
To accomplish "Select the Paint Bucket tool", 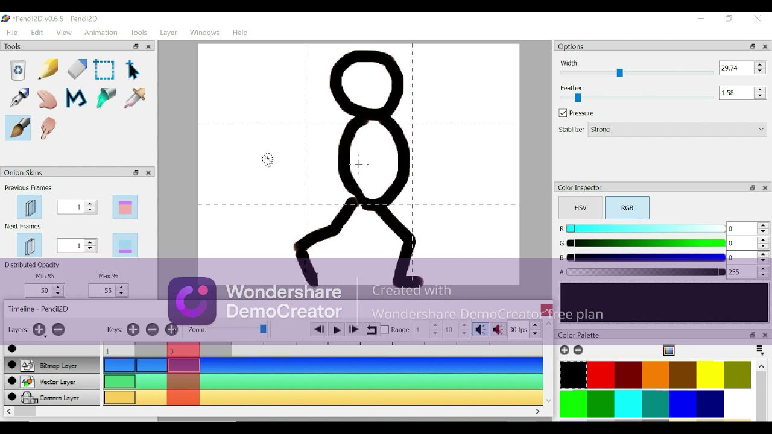I will (106, 98).
